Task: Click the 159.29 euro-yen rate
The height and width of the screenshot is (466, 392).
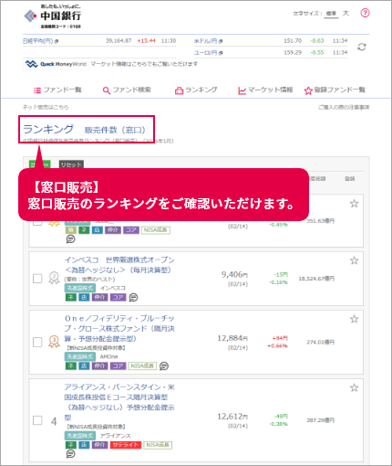Action: coord(293,53)
